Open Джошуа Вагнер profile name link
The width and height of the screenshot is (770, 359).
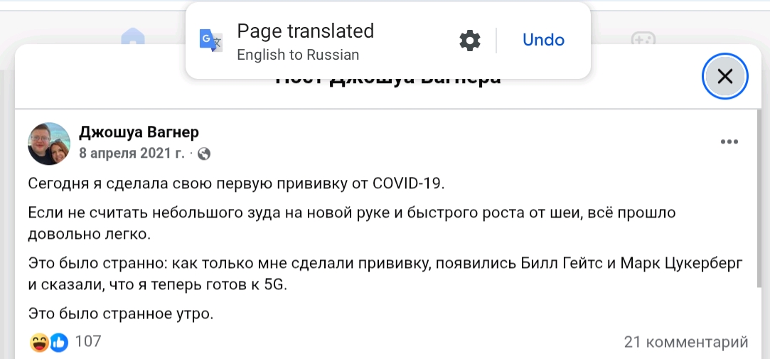139,132
